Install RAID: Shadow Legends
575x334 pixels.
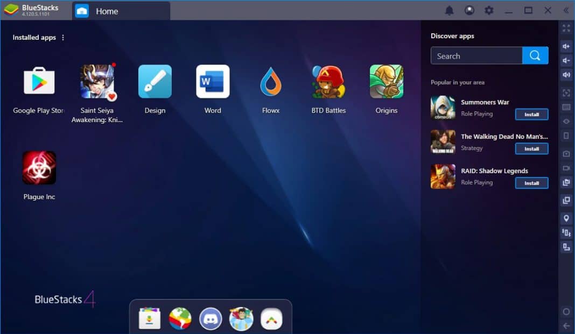pyautogui.click(x=531, y=183)
